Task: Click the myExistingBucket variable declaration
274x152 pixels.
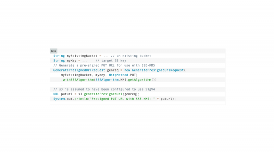Action: [x=82, y=56]
